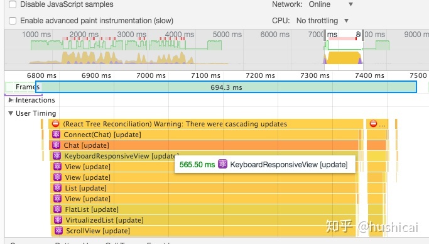The width and height of the screenshot is (429, 244).
Task: Grab the left handle of the overview selection window
Action: (x=325, y=35)
